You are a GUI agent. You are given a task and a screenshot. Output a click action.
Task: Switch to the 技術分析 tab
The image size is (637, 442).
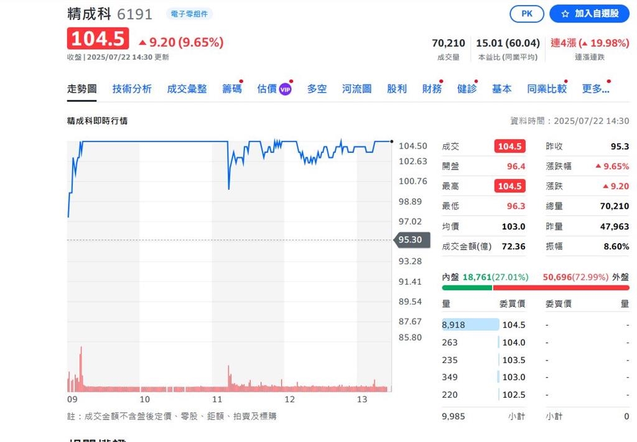(x=131, y=89)
